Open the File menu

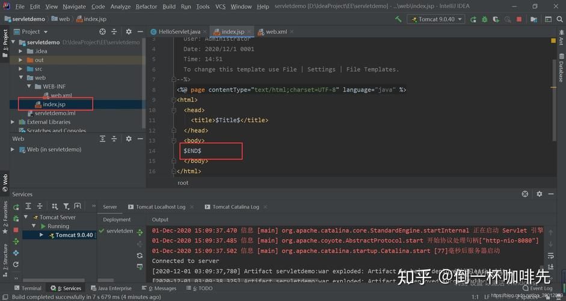click(20, 7)
